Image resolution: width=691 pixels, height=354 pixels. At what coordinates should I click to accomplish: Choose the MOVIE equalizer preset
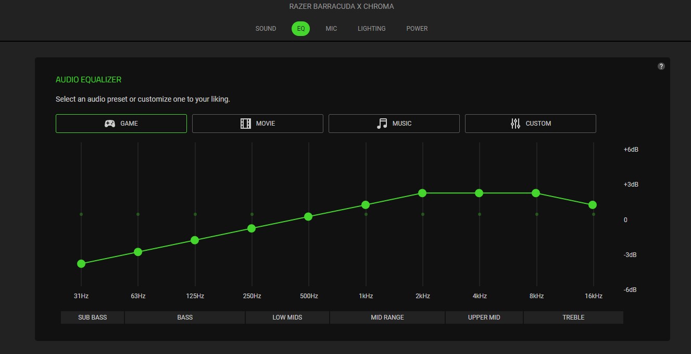[258, 124]
